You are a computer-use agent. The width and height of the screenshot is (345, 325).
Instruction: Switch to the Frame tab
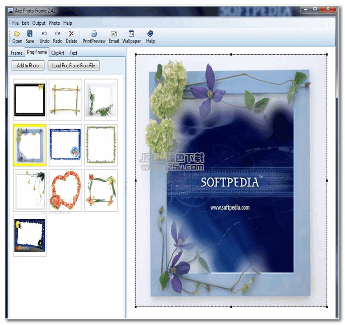tap(17, 53)
